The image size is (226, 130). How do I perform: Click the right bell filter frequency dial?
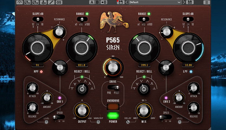(144, 48)
